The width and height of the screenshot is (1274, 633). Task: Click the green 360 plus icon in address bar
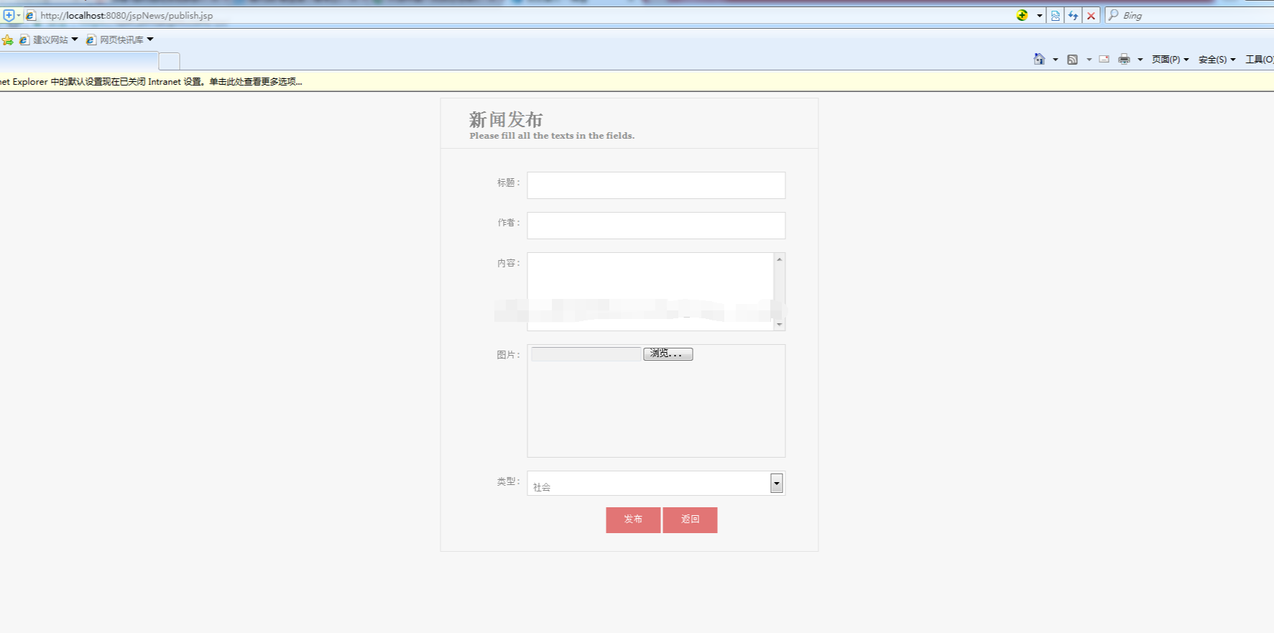pyautogui.click(x=1023, y=15)
